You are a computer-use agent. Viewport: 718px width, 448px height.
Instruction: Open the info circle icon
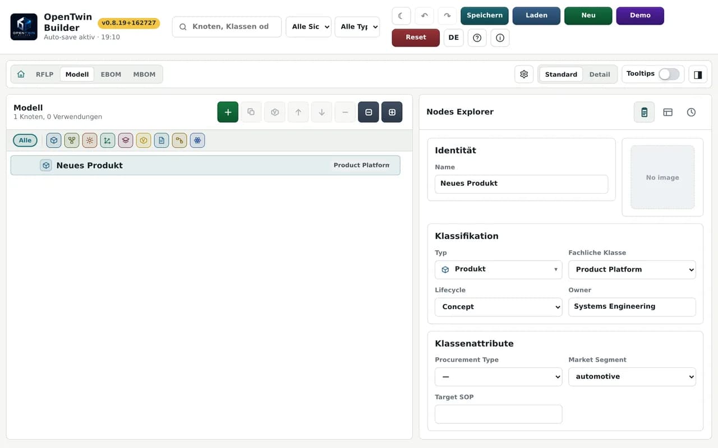pyautogui.click(x=500, y=38)
